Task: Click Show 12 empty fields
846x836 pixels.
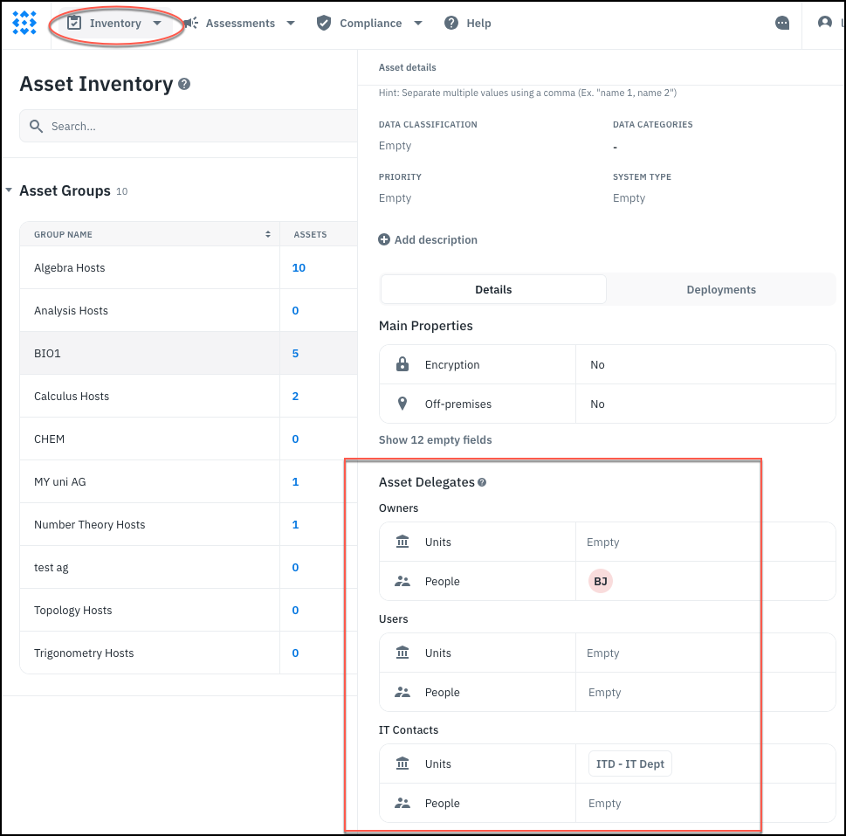Action: 435,440
